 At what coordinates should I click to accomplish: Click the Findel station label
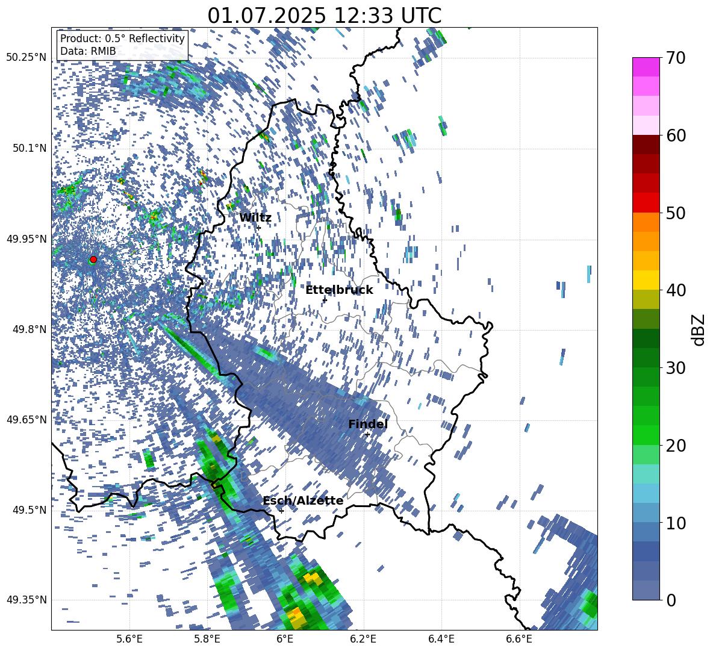368,424
